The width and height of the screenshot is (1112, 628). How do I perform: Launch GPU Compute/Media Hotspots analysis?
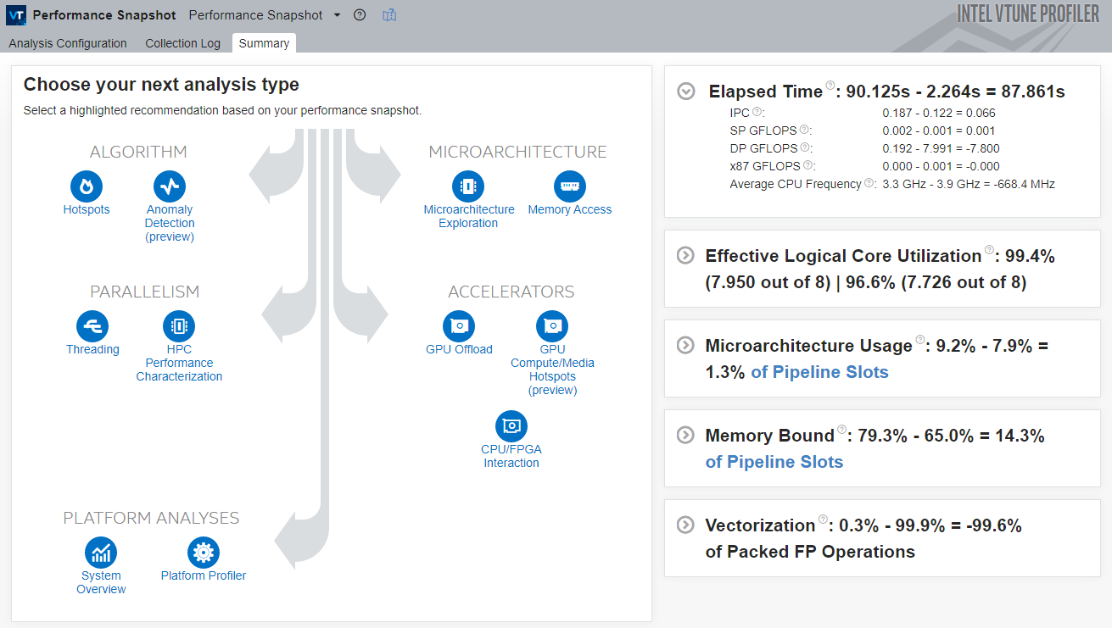click(x=552, y=326)
